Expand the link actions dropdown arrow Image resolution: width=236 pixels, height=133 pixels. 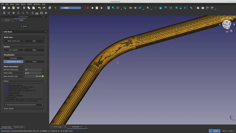click(215, 9)
